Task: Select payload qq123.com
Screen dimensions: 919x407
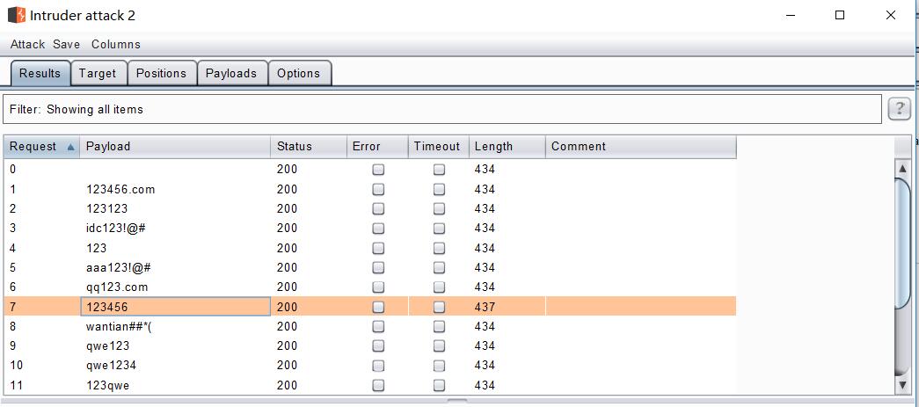Action: tap(117, 287)
